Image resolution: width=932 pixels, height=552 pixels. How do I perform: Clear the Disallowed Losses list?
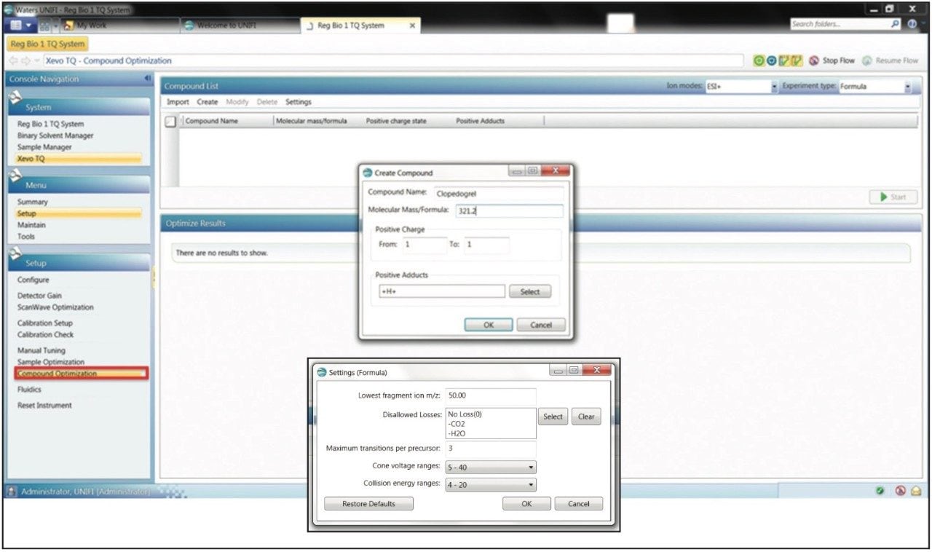click(586, 417)
